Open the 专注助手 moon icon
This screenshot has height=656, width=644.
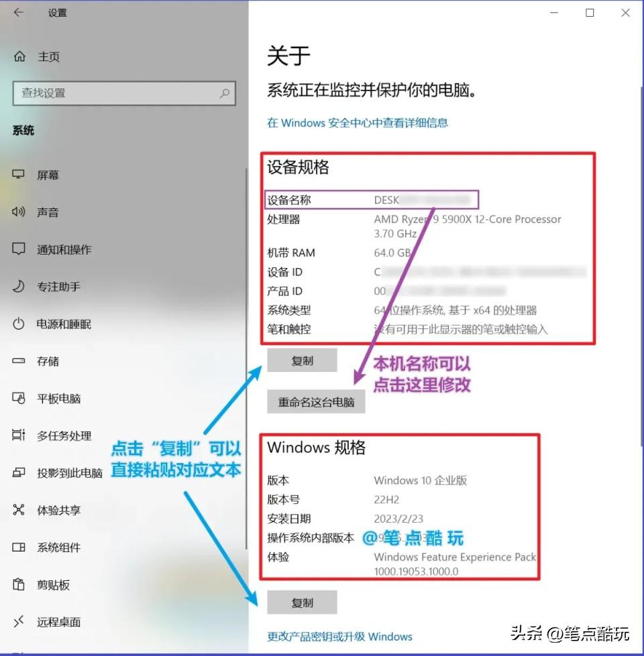pyautogui.click(x=18, y=287)
